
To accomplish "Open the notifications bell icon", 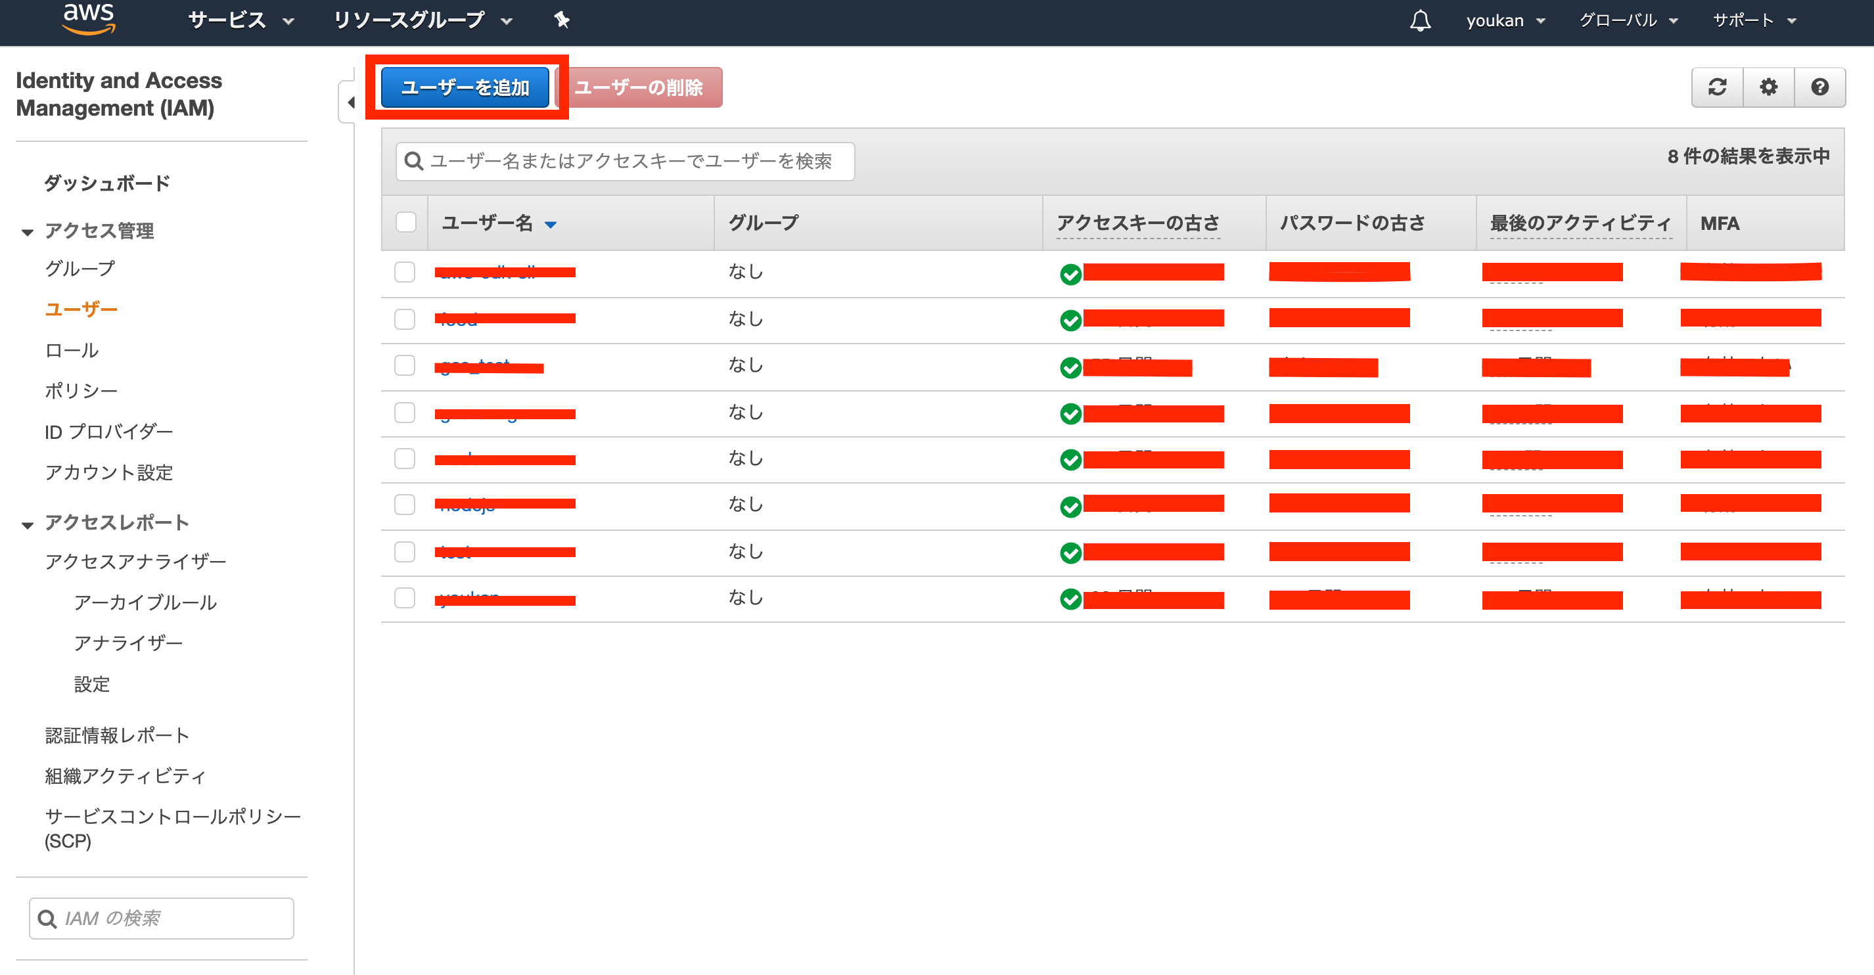I will [x=1419, y=20].
